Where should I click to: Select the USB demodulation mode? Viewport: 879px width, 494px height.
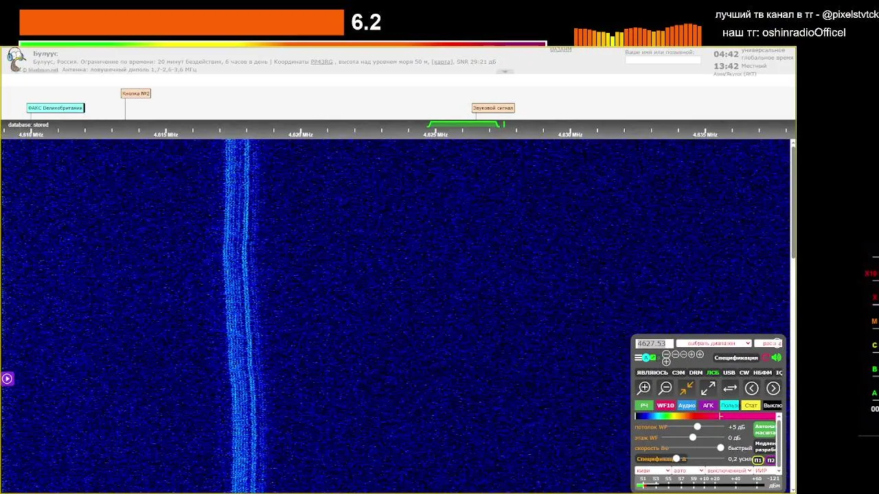[729, 373]
